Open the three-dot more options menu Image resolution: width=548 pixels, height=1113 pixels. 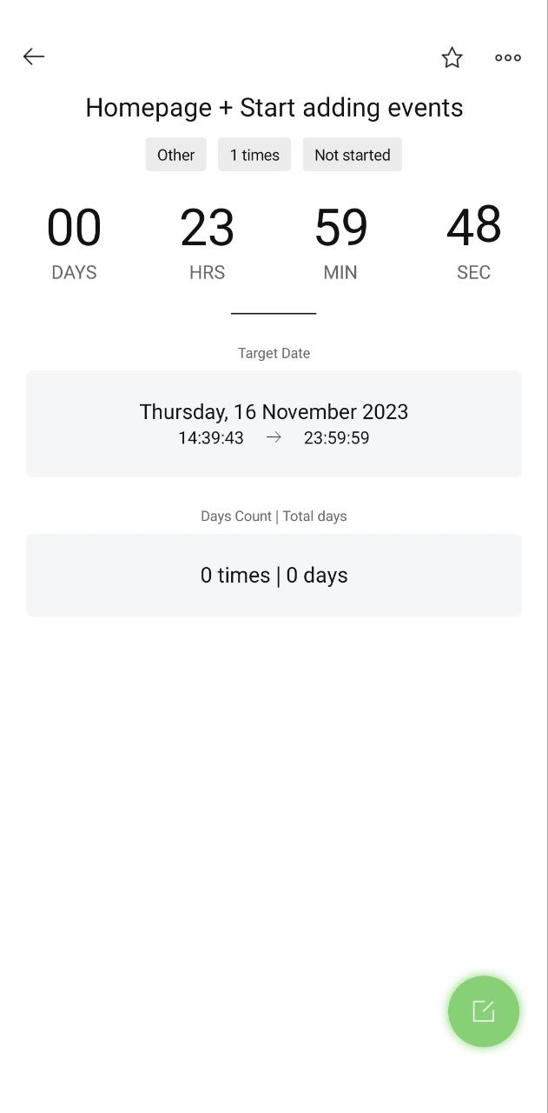[508, 57]
